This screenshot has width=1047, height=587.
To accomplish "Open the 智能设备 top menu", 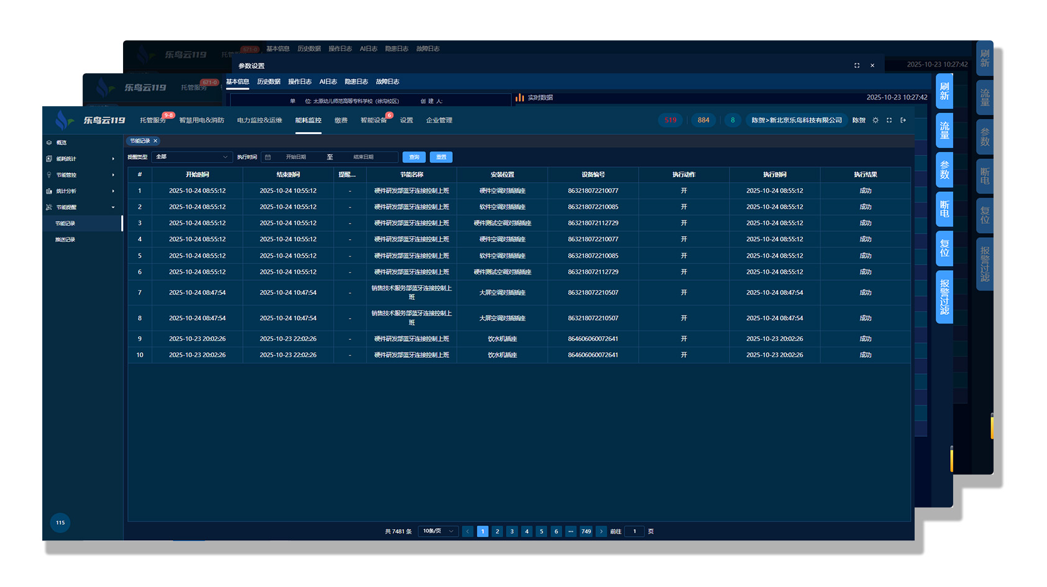I will click(x=373, y=121).
